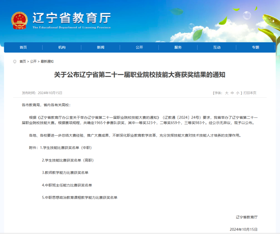Open attachment 中职班主任能力比赛获奖名单
Image resolution: width=280 pixels, height=234 pixels.
pyautogui.click(x=67, y=185)
